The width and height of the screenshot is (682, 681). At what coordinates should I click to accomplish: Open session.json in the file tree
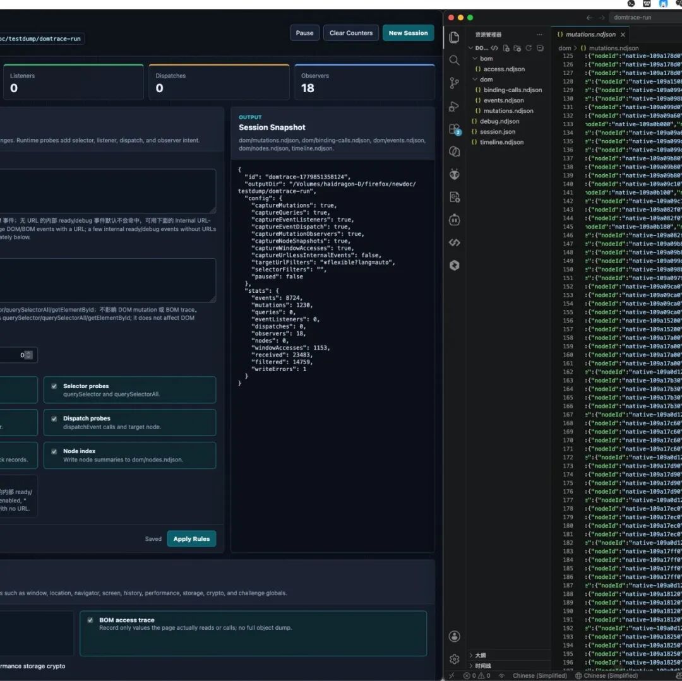pos(497,132)
